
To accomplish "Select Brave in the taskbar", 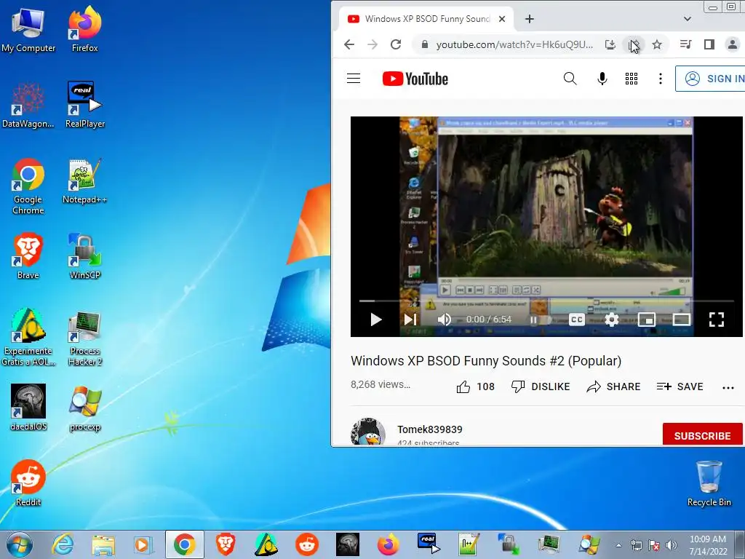I will (x=226, y=544).
